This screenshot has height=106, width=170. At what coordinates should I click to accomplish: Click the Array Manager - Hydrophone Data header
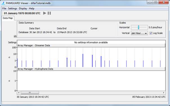91,69
